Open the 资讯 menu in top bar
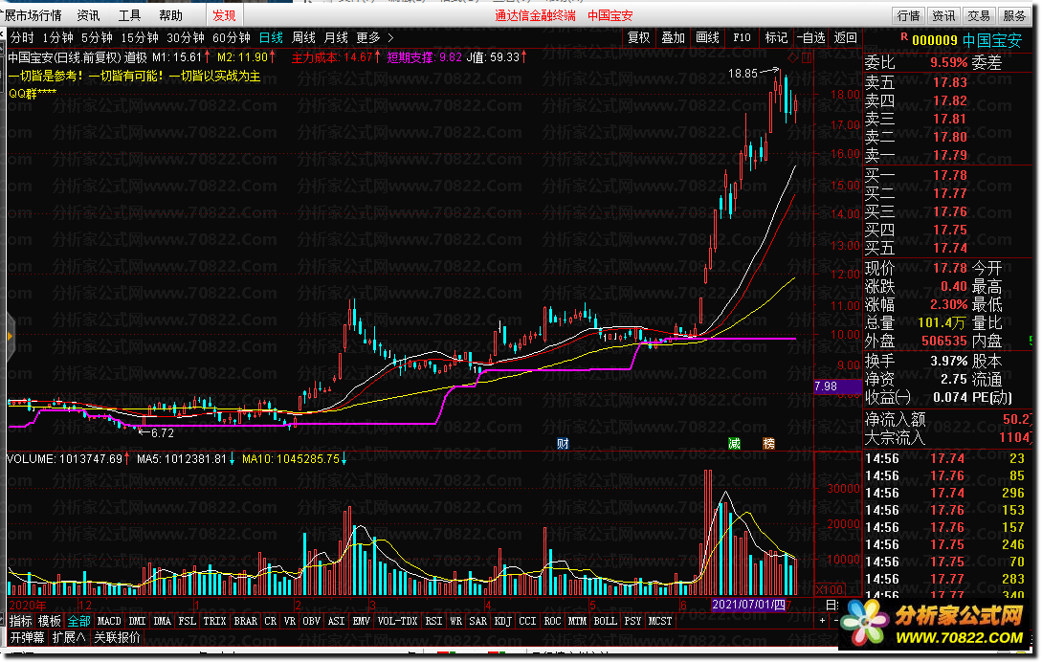Viewport: 1042px width, 662px height. (x=88, y=15)
